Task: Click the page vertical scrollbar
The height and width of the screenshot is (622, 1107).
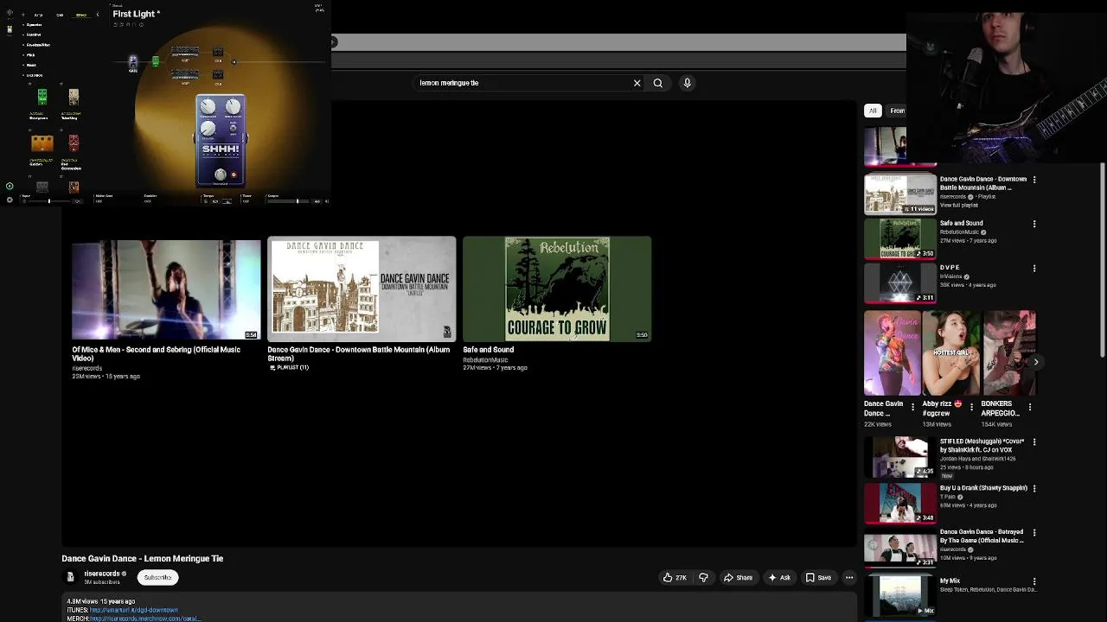Action: (x=1103, y=259)
